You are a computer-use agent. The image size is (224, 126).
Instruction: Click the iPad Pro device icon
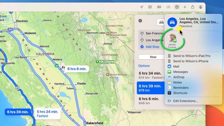169,56
